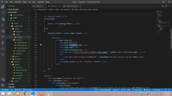Click Live Share in the status bar
Screen dimensions: 172x96
(28, 90)
